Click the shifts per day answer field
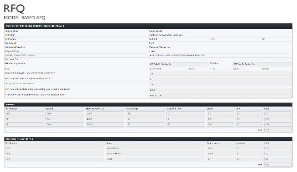The image size is (297, 172). (220, 79)
